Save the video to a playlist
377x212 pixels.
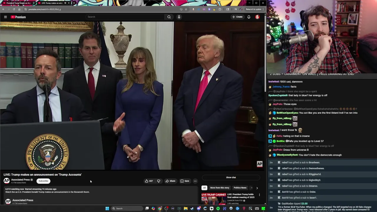tap(185, 181)
